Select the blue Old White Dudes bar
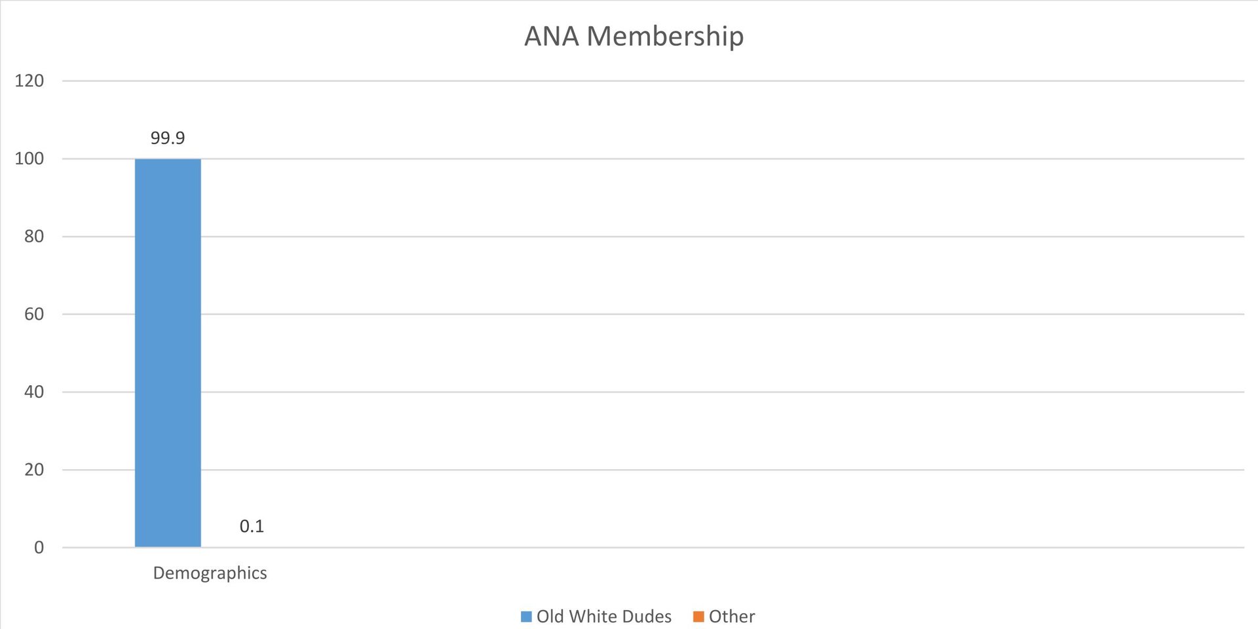 click(x=168, y=353)
